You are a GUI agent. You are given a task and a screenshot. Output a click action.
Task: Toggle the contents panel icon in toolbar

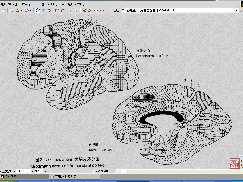(x=4, y=10)
